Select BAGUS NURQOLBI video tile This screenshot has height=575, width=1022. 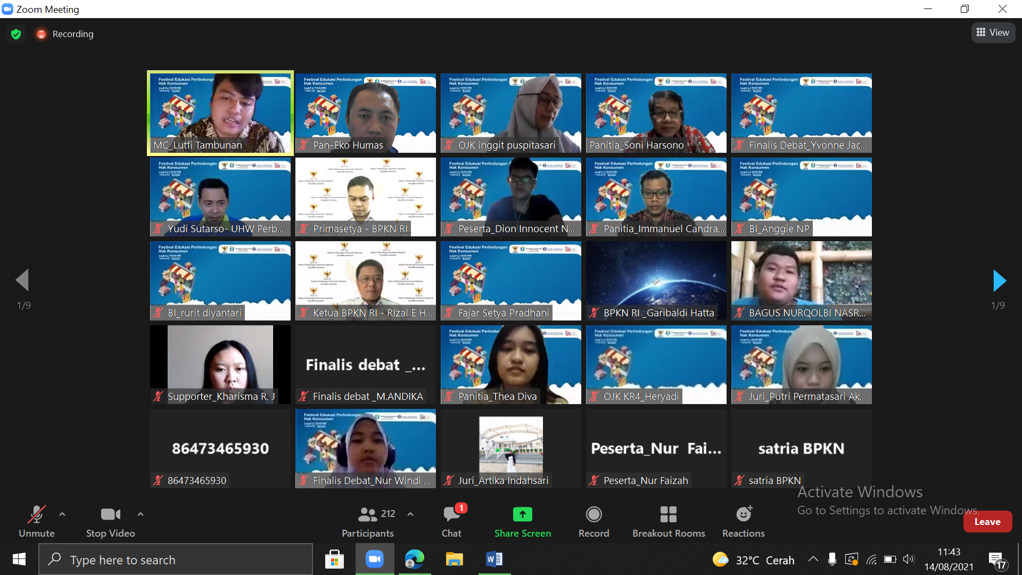(x=802, y=281)
